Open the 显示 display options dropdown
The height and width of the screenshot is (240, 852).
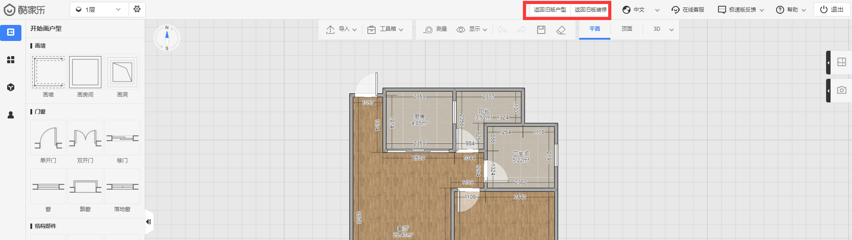pos(472,29)
